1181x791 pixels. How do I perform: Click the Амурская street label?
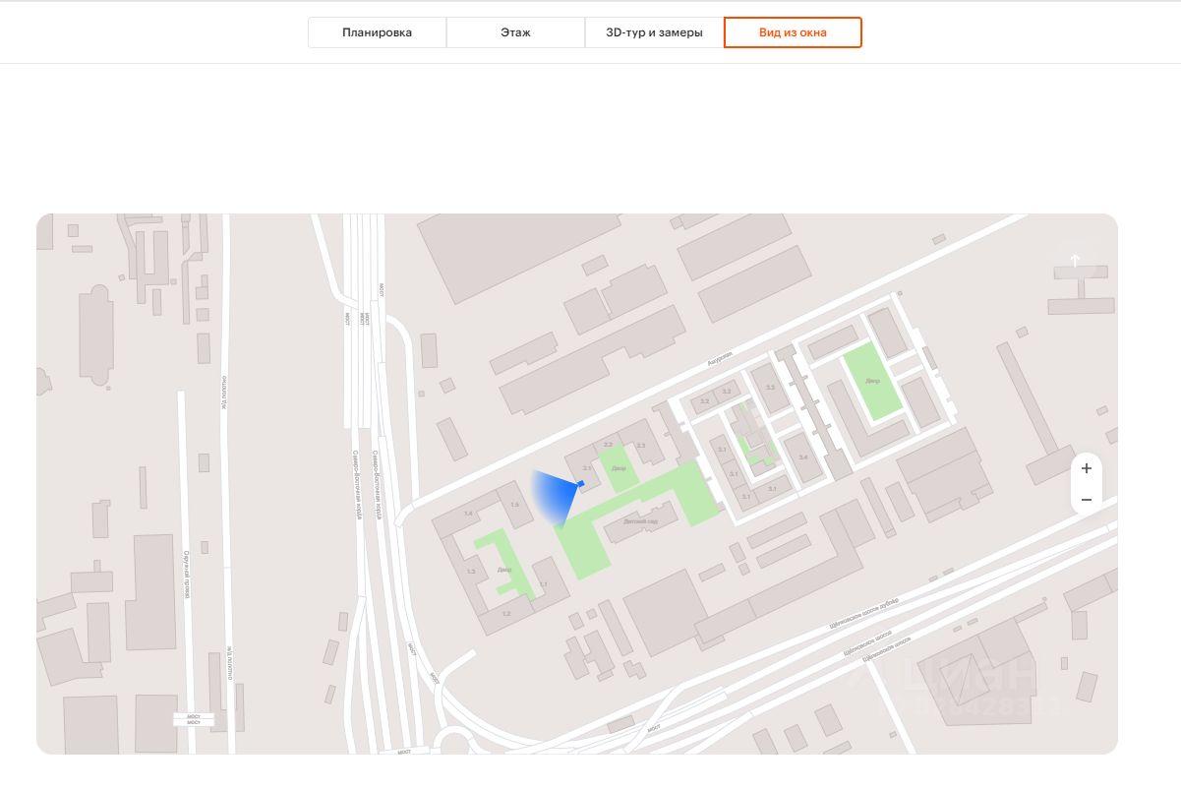point(720,361)
